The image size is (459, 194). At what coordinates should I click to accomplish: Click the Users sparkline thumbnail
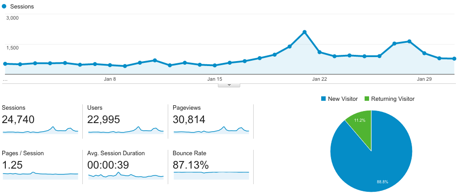coord(126,130)
